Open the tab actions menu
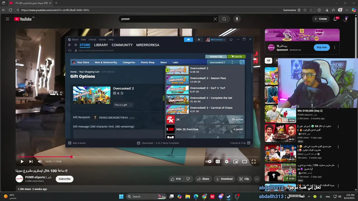Image resolution: width=358 pixels, height=201 pixels. [x=4, y=3]
